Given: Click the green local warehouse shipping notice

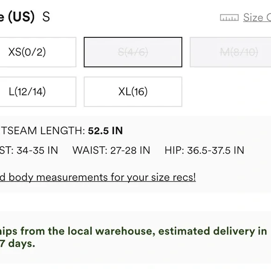Looking at the screenshot, I should pyautogui.click(x=134, y=237).
